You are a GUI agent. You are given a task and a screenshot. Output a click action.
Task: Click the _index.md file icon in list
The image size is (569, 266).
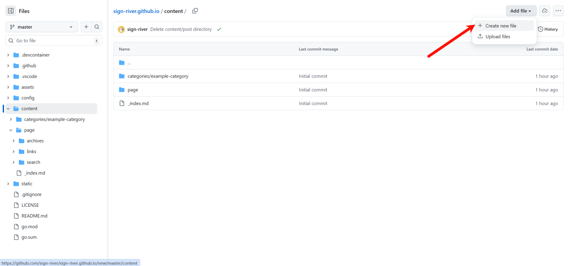122,103
